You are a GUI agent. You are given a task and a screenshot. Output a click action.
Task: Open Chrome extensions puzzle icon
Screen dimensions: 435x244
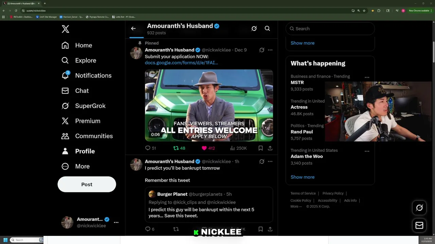coord(379,11)
